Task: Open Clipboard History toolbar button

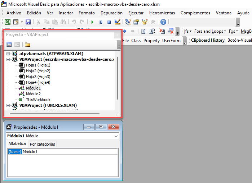Action: [x=208, y=40]
